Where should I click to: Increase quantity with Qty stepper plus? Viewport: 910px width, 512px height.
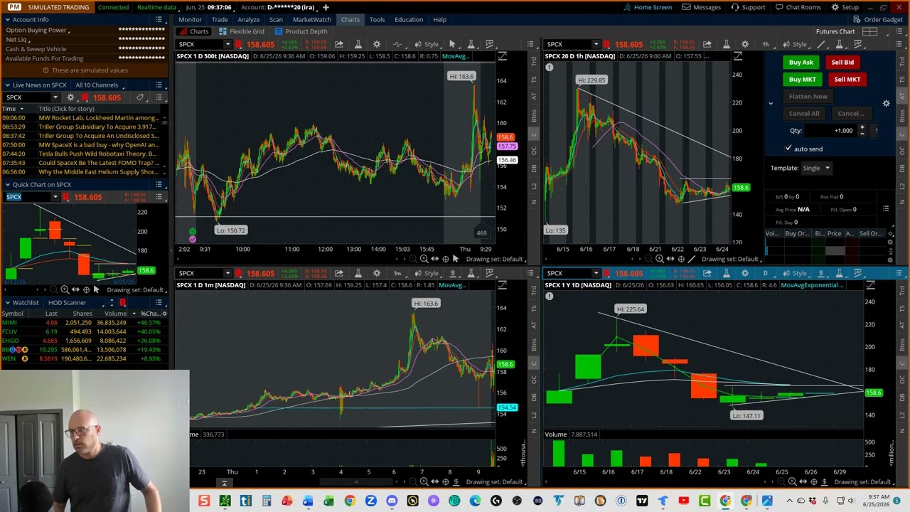click(862, 127)
